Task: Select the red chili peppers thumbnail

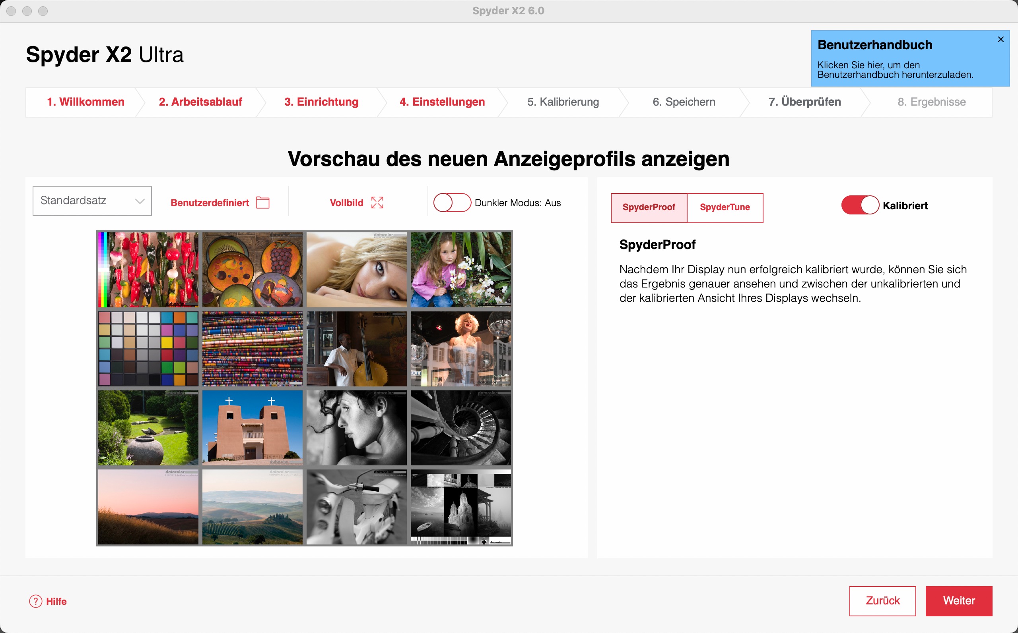Action: (148, 270)
